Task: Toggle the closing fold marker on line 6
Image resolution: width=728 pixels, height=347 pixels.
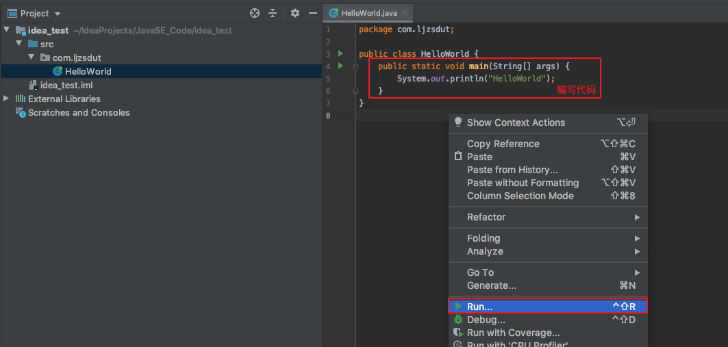Action: point(355,90)
